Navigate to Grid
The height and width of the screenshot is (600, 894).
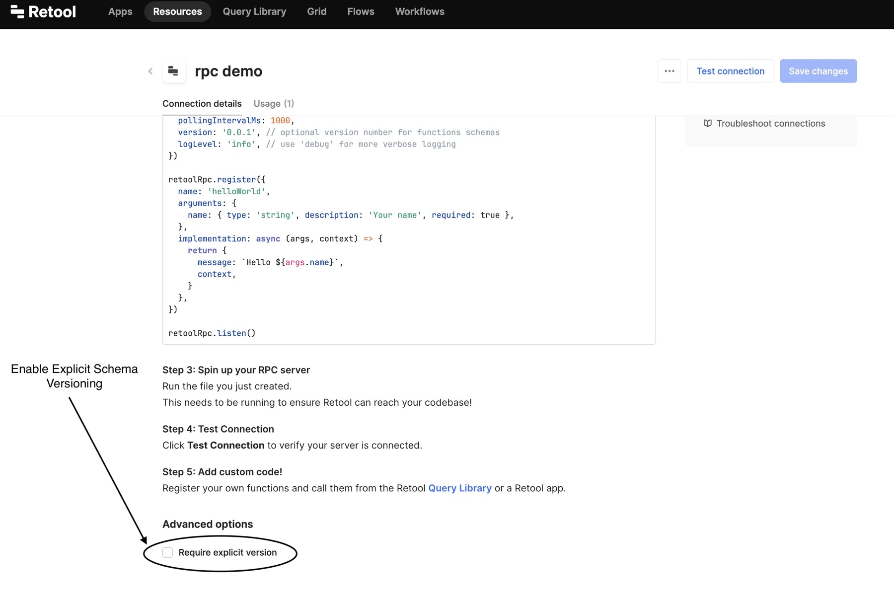pos(316,11)
